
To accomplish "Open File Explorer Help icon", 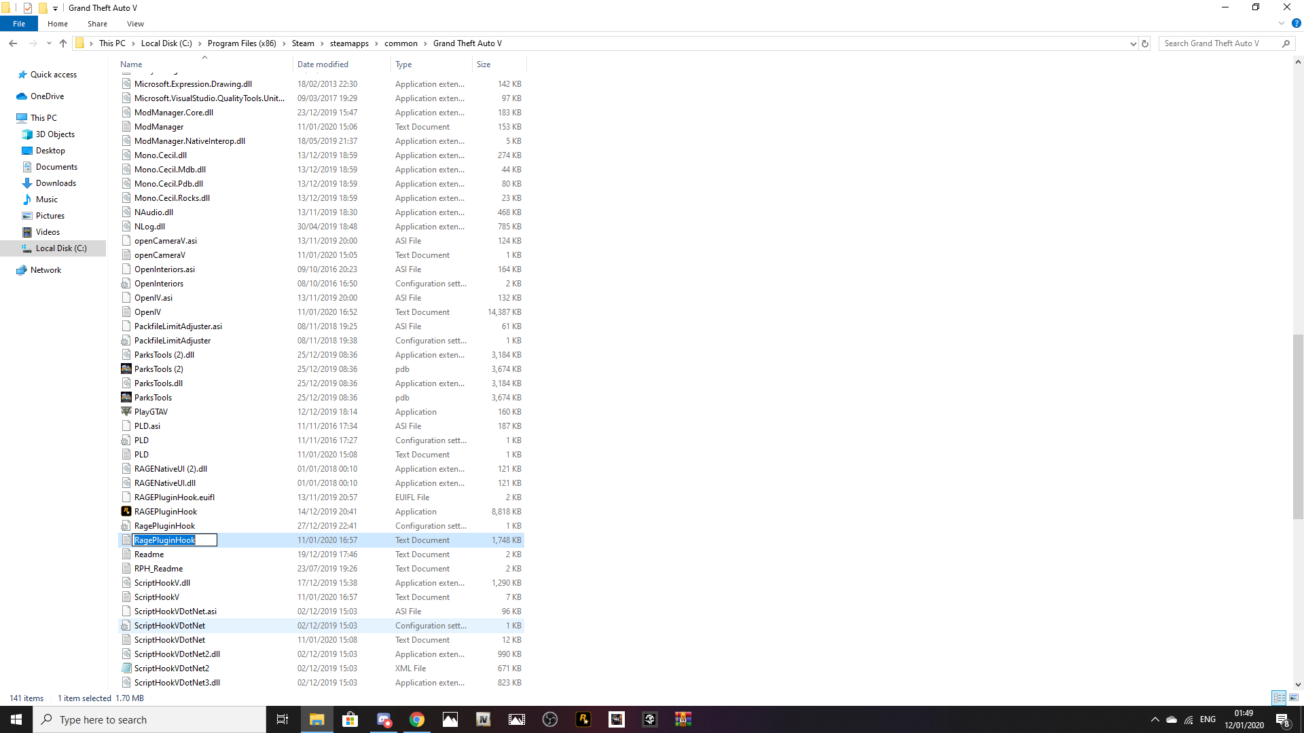I will point(1296,23).
